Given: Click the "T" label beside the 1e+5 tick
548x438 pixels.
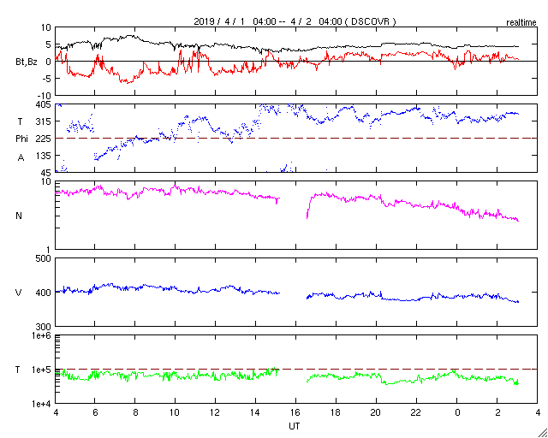Looking at the screenshot, I should pos(18,370).
